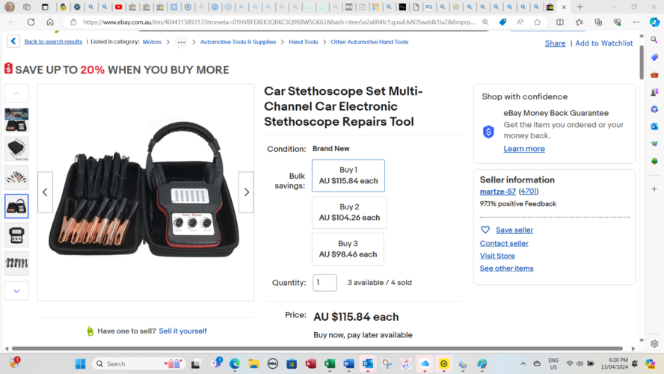Click See other items link
Viewport: 664px width, 374px height.
[x=506, y=268]
